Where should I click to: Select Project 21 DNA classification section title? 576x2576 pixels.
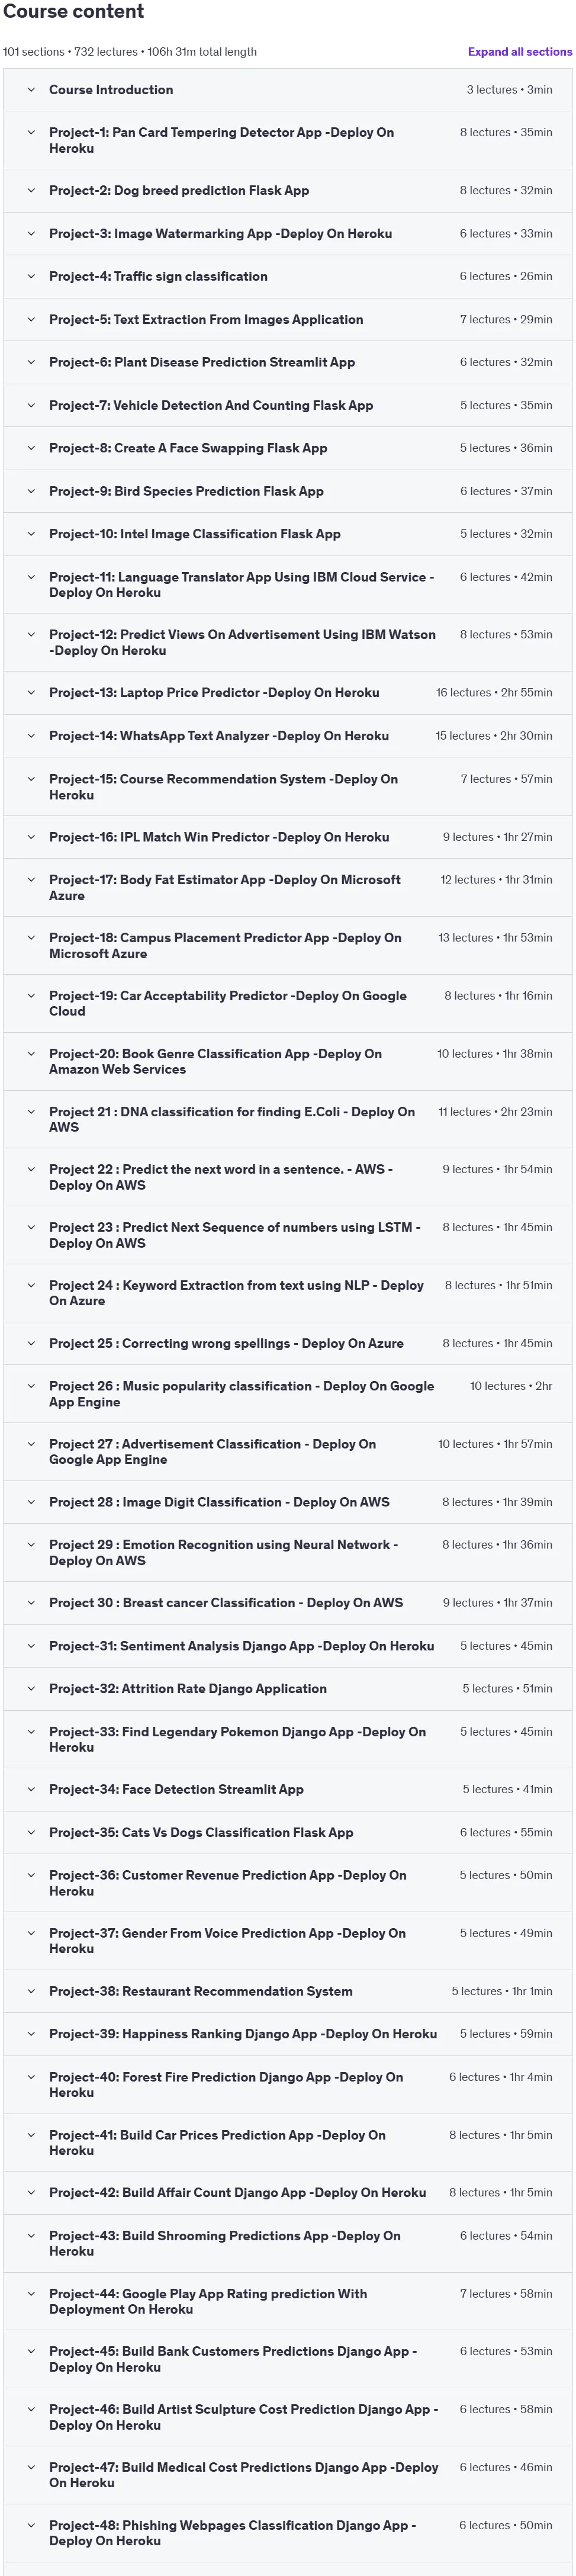232,1119
